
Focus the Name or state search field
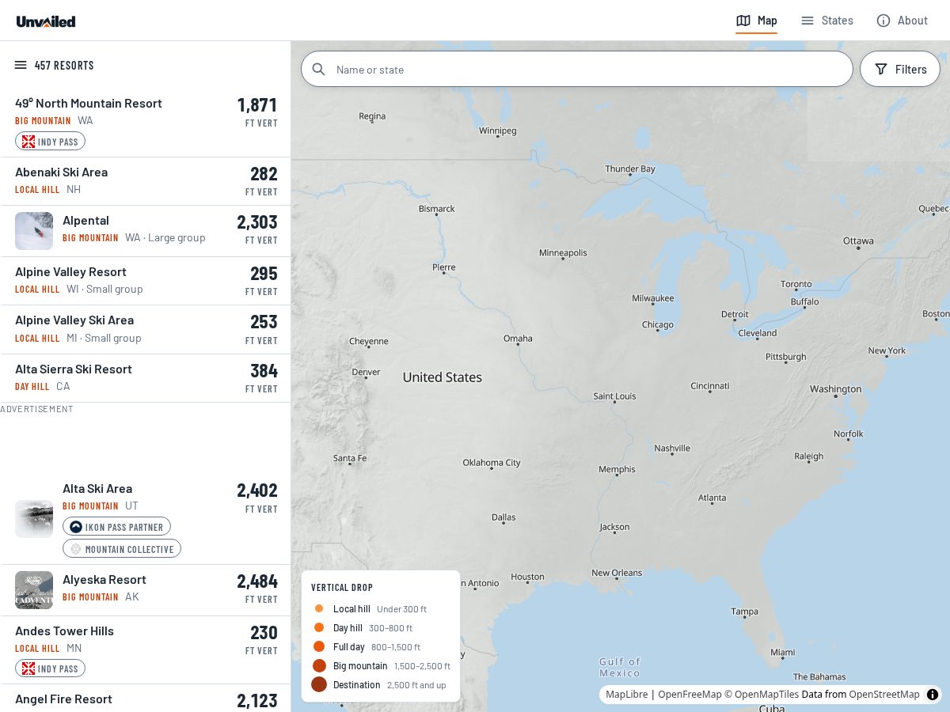577,69
